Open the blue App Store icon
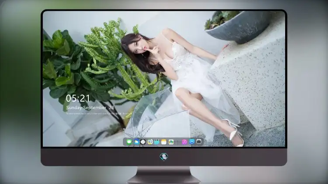The image size is (328, 184). pyautogui.click(x=192, y=142)
